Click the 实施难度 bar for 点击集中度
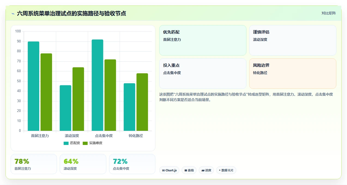 [x=110, y=95]
